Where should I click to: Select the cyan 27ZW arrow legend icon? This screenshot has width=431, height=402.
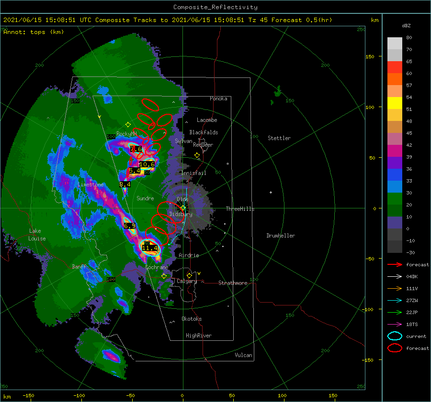point(395,301)
